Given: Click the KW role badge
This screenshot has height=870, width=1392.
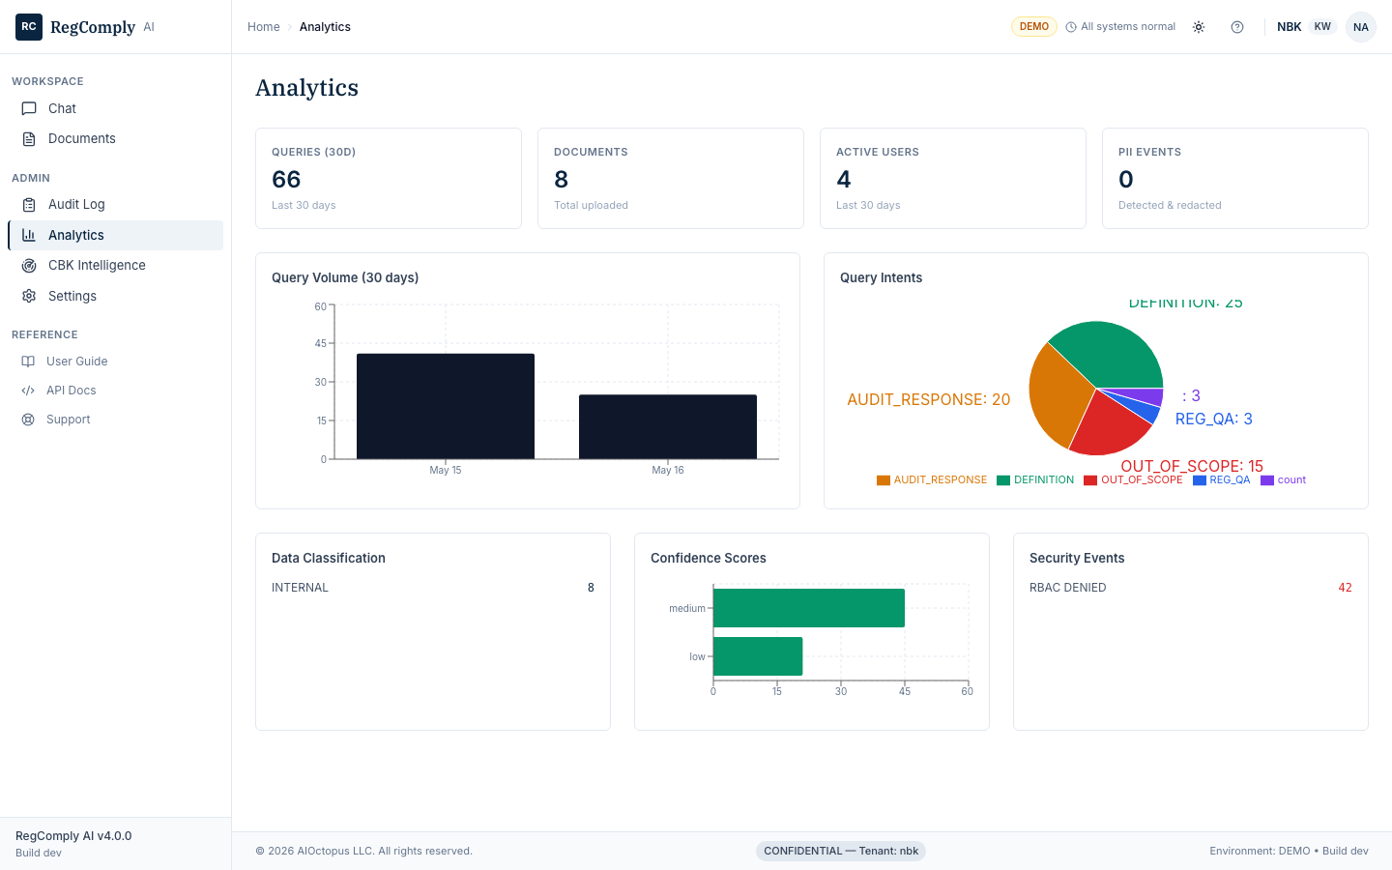Looking at the screenshot, I should tap(1322, 27).
